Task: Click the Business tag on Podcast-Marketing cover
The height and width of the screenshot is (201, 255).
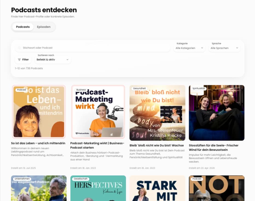Action: click(x=81, y=90)
